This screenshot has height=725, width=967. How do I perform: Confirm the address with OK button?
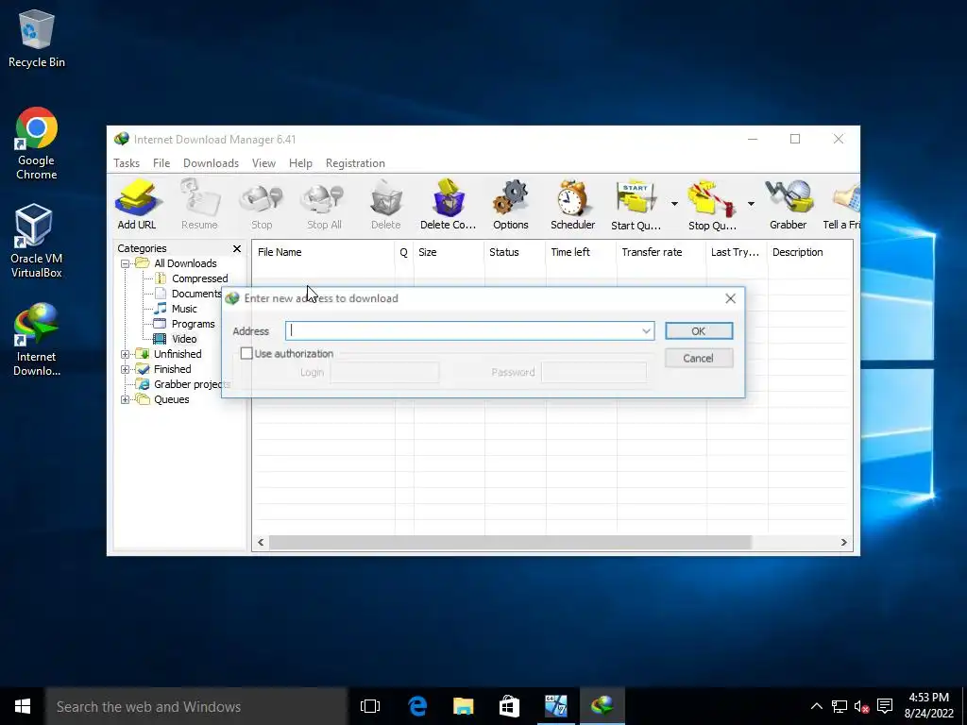[699, 331]
